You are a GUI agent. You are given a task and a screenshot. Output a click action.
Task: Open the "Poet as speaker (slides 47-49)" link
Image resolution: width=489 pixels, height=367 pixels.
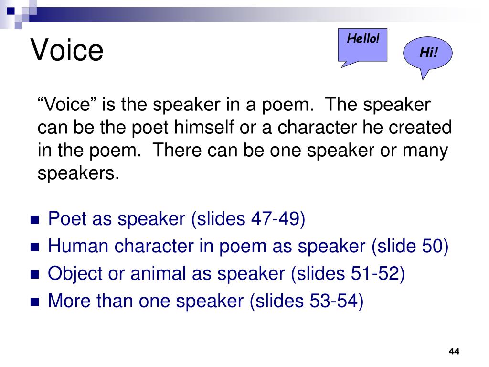pyautogui.click(x=176, y=219)
